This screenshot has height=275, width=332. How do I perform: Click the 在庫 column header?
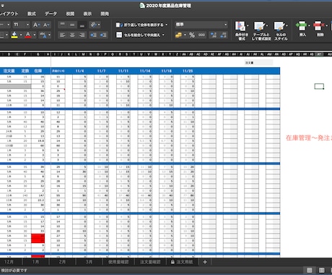tap(38, 71)
